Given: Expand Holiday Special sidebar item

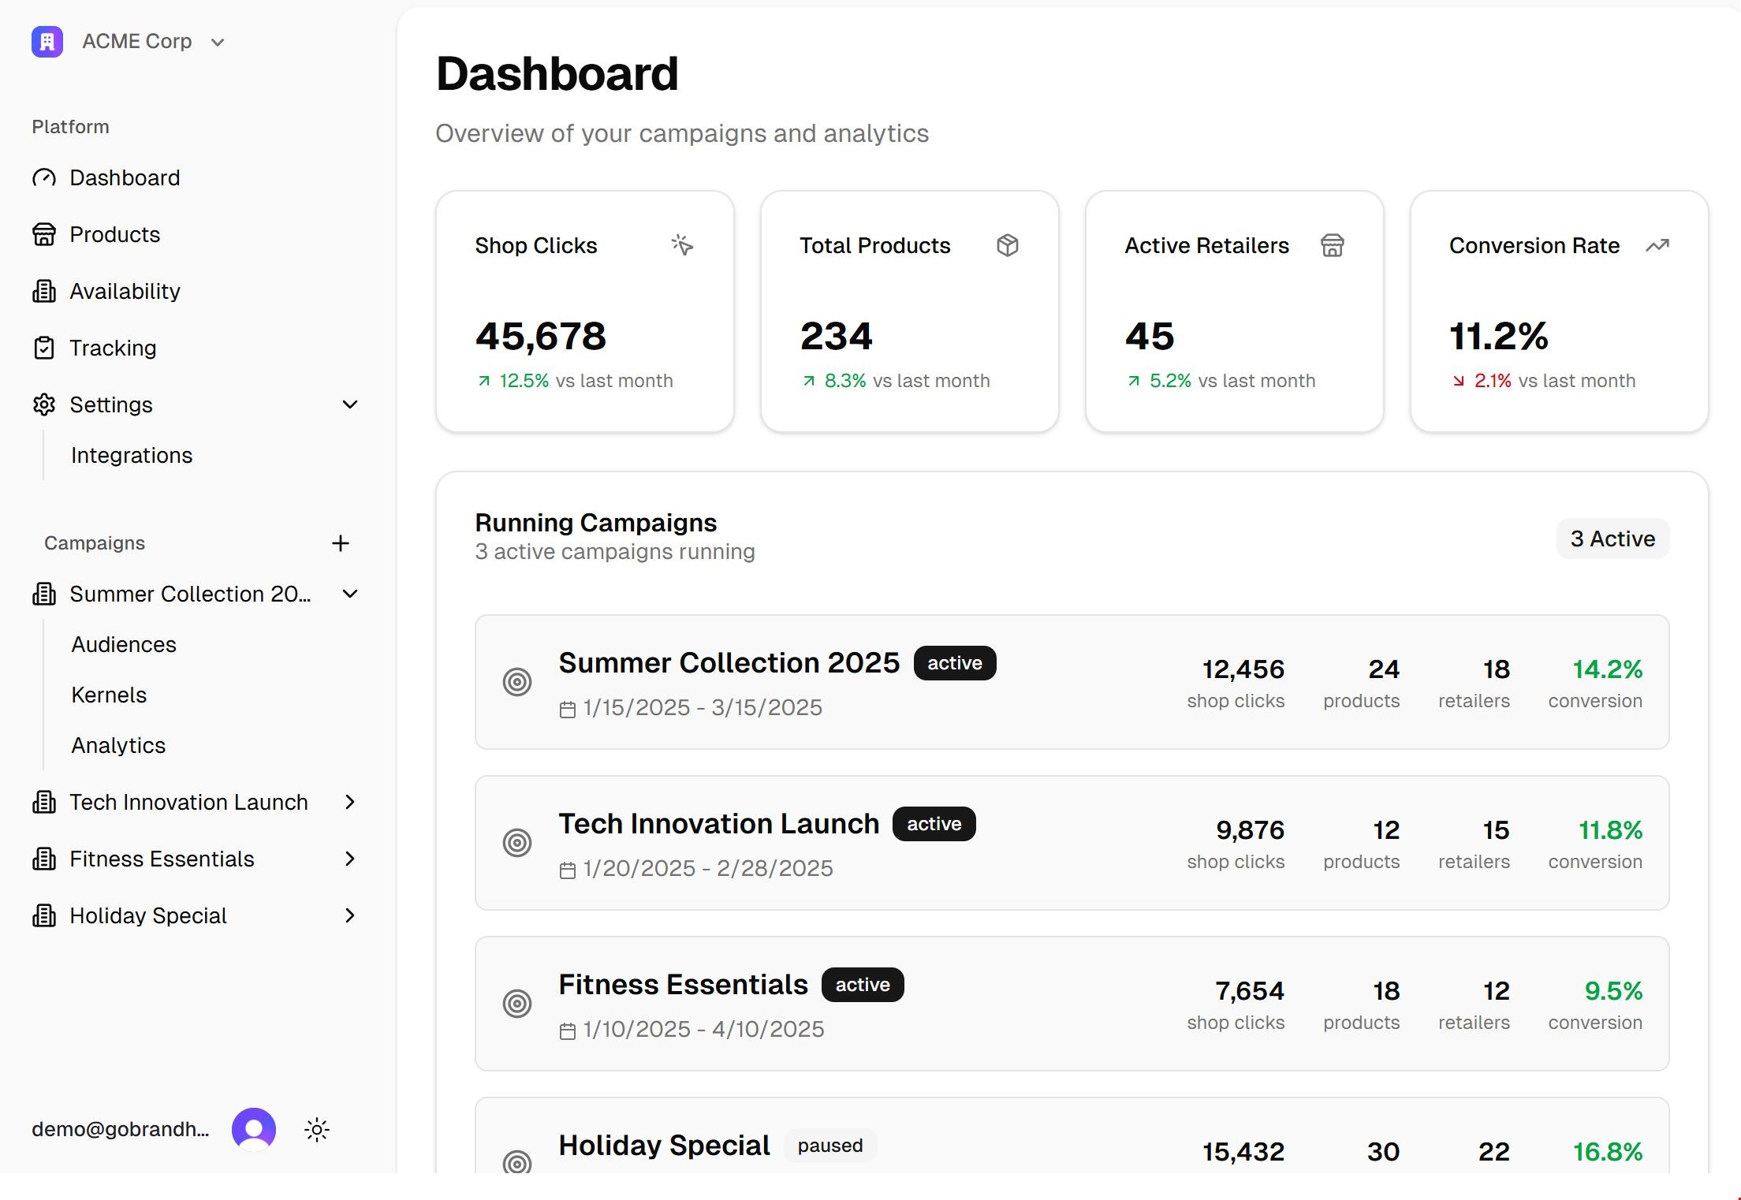Looking at the screenshot, I should 350,915.
